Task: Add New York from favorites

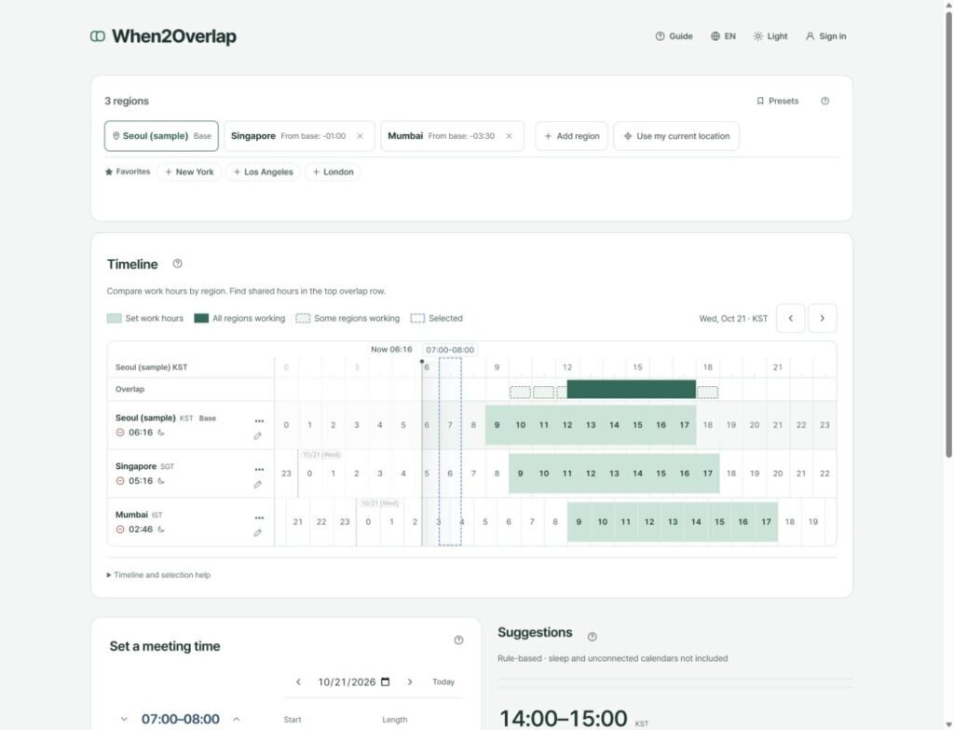Action: [x=189, y=172]
